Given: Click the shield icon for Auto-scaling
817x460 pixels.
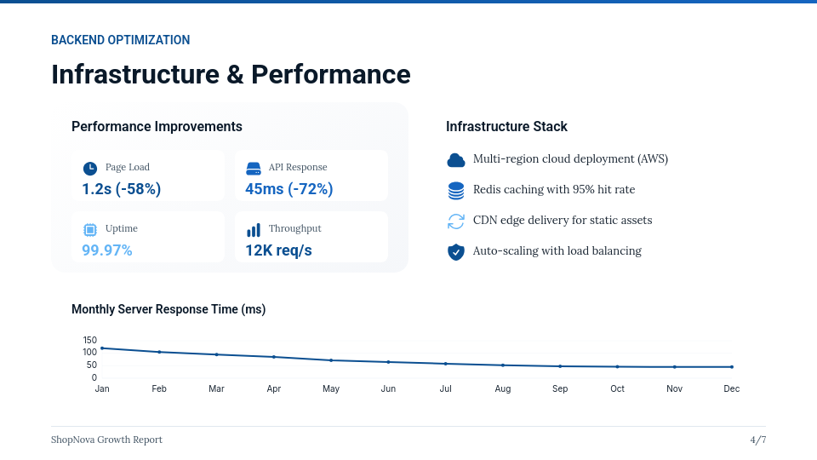Looking at the screenshot, I should coord(456,251).
